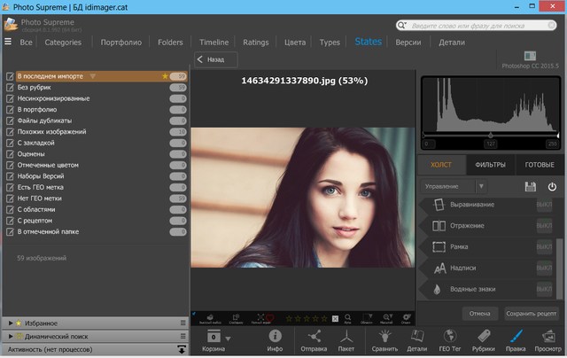The image size is (567, 358).
Task: Switch to the Timeline tab
Action: [x=214, y=42]
